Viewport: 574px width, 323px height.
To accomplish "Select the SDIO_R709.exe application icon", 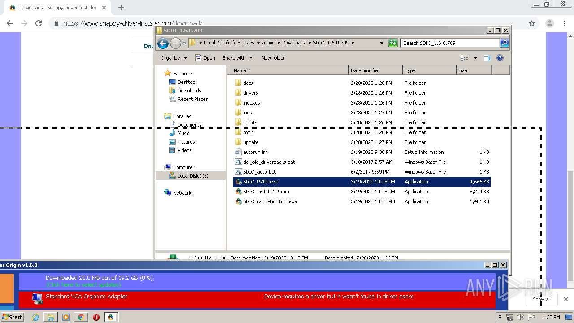I will coord(238,182).
